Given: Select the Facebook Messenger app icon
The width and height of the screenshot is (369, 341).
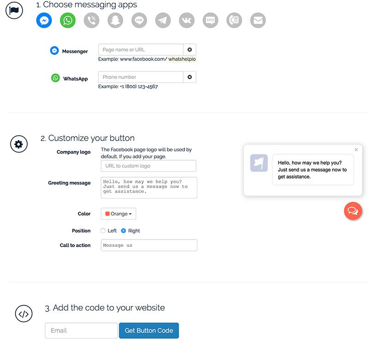Looking at the screenshot, I should tap(44, 20).
